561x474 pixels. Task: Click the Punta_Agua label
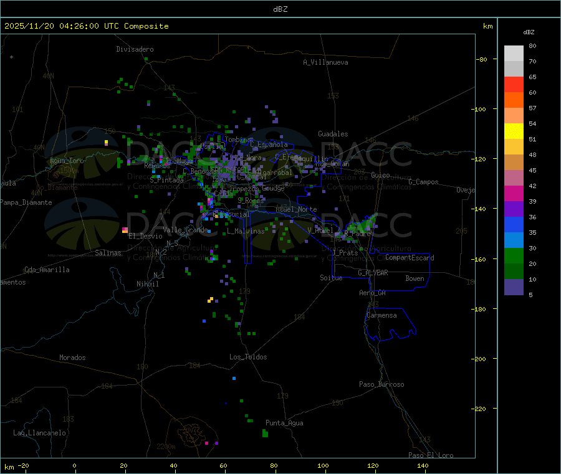pyautogui.click(x=284, y=423)
